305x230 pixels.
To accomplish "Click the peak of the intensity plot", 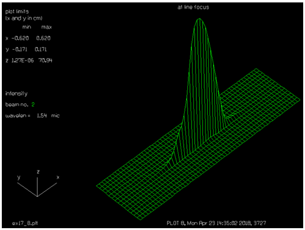I will pos(199,19).
